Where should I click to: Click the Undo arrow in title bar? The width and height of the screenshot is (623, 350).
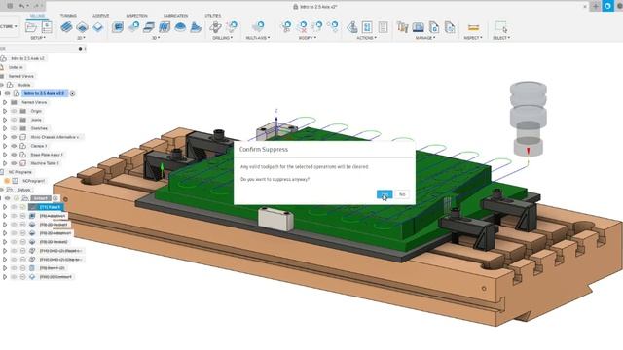(21, 6)
